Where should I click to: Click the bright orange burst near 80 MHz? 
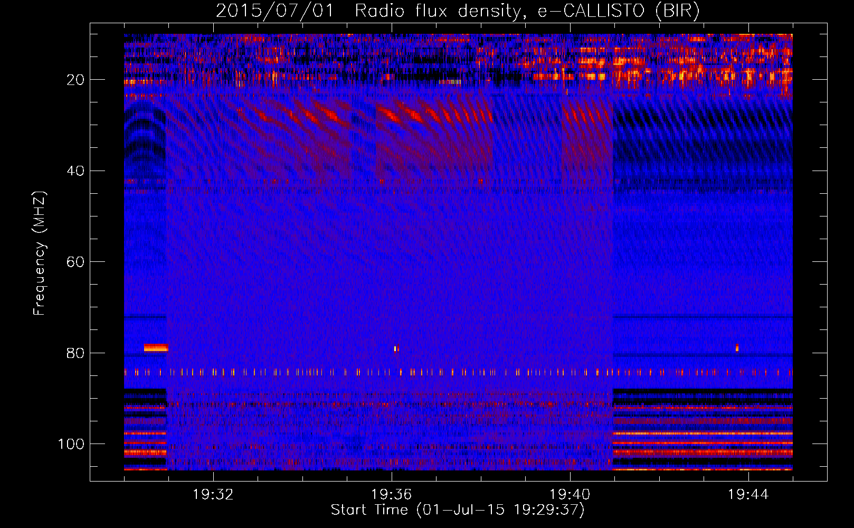point(156,347)
